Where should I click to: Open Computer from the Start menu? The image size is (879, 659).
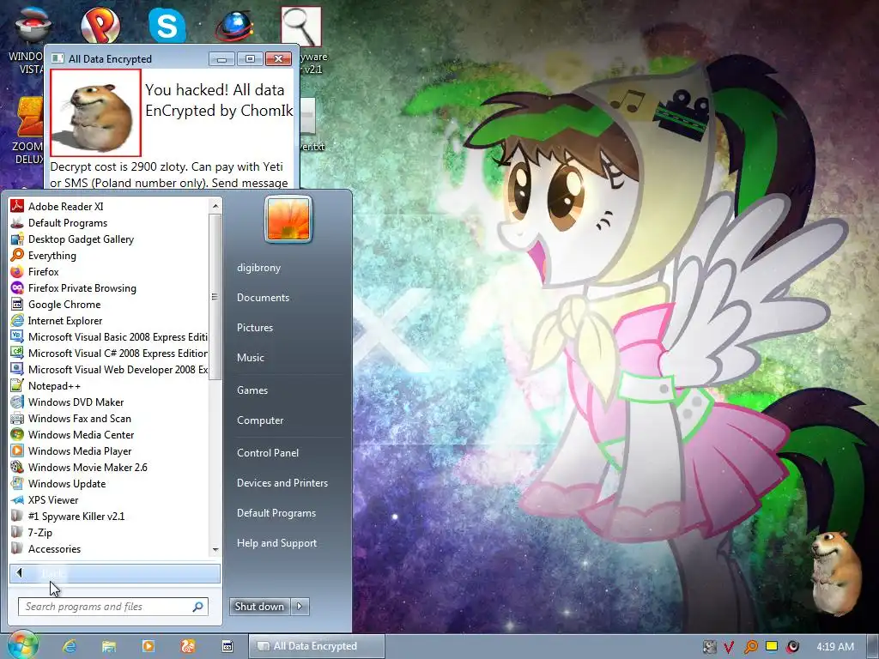pyautogui.click(x=260, y=420)
